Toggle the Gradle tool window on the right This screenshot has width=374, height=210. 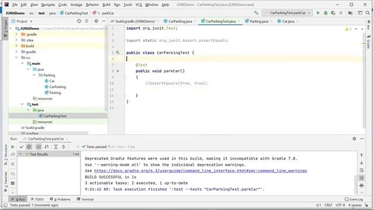[369, 41]
